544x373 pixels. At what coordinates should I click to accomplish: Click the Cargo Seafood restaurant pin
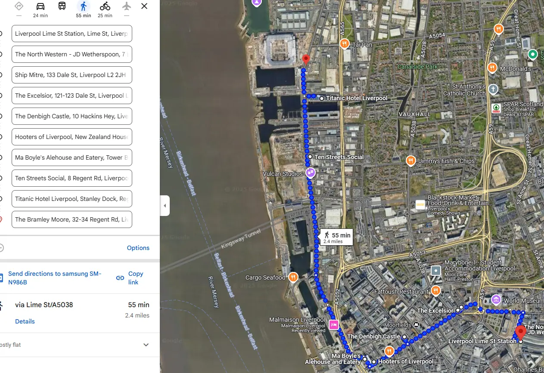293,277
